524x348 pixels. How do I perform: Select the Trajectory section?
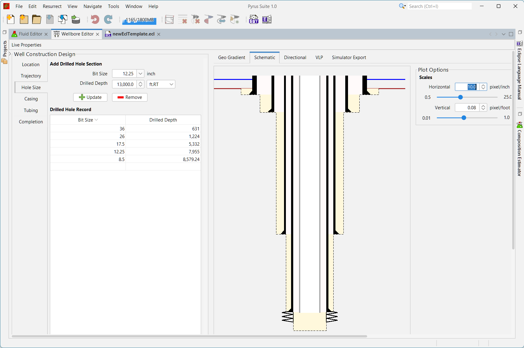point(31,76)
